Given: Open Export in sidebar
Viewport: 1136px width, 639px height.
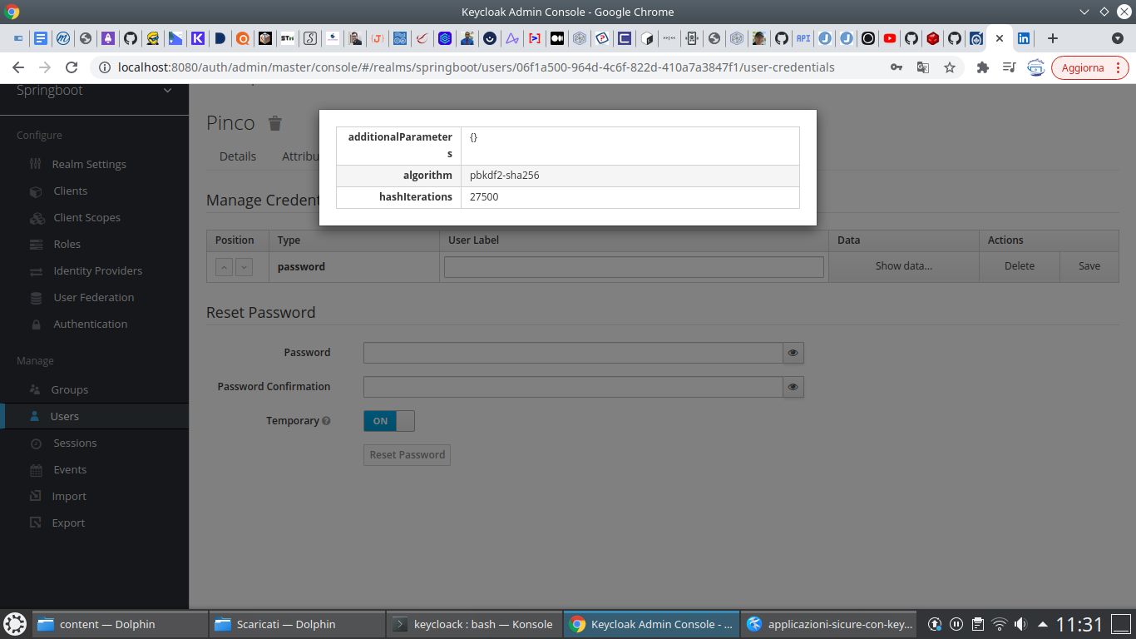Looking at the screenshot, I should coord(68,523).
